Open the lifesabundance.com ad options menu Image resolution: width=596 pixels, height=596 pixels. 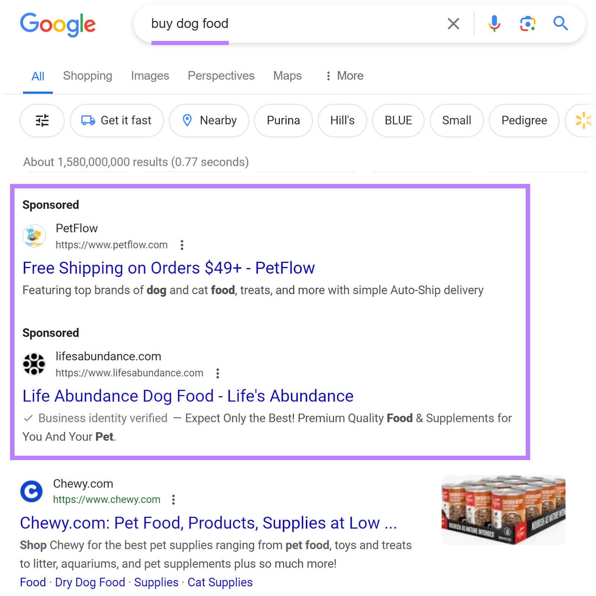coord(218,373)
